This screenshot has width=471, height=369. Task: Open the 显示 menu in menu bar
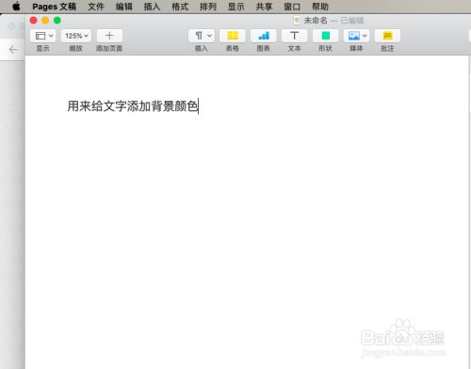pos(236,7)
